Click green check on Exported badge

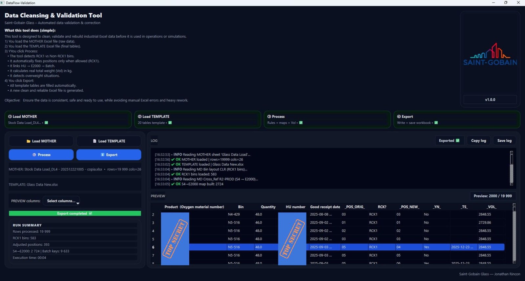458,141
